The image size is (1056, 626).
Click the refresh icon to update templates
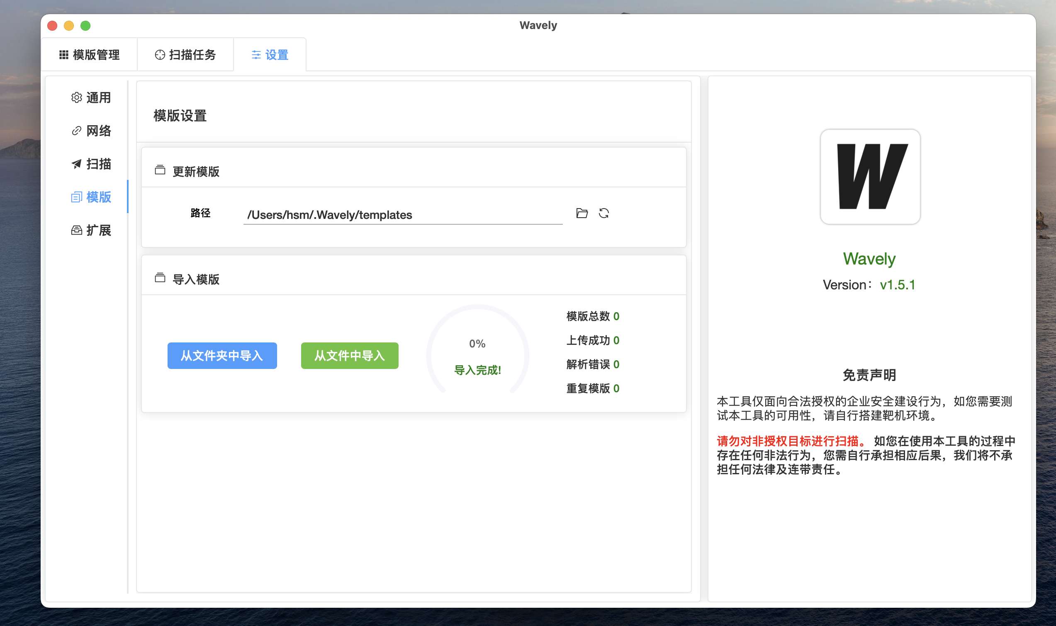[x=604, y=214]
